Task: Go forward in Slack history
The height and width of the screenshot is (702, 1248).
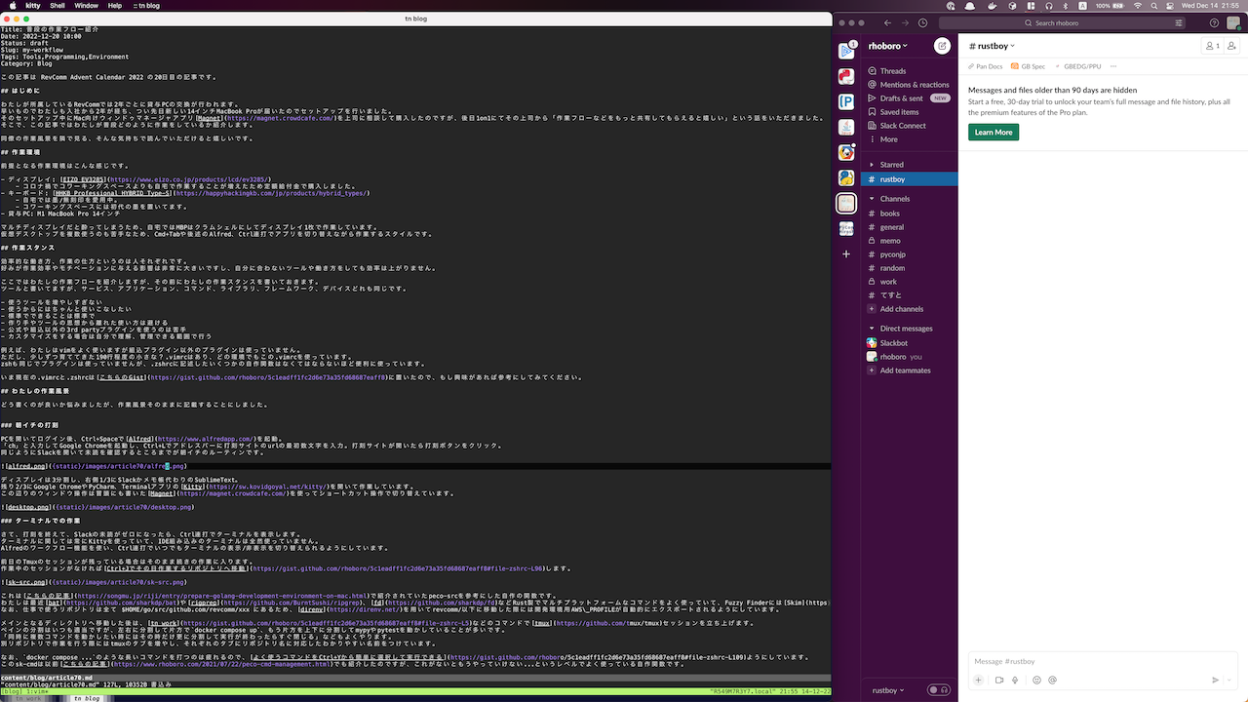Action: (905, 22)
